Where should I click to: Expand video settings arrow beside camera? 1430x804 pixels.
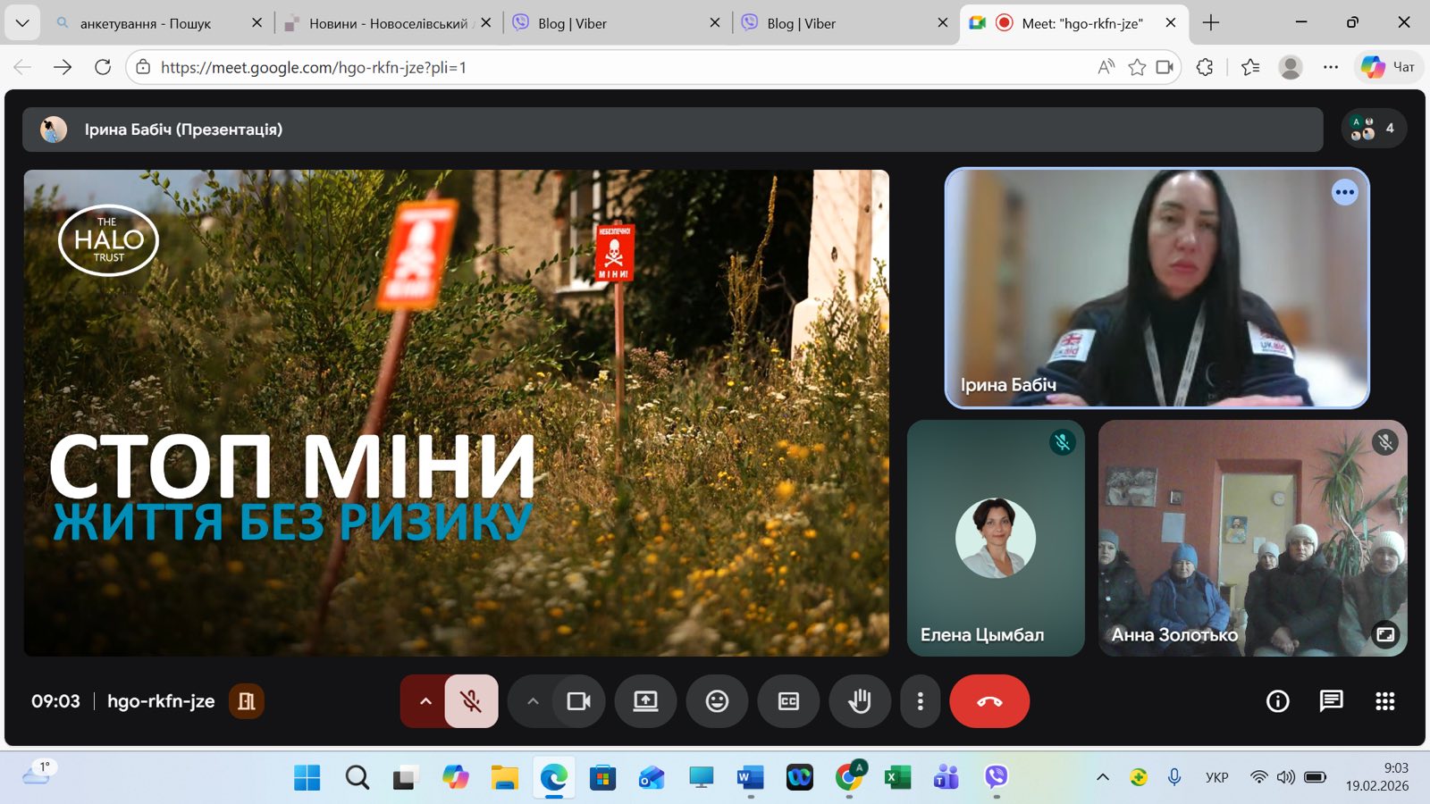533,701
